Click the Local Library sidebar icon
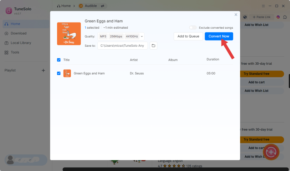The width and height of the screenshot is (290, 171). (x=6, y=43)
